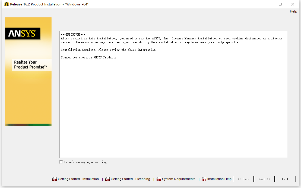Click the ***IMPORTANT*** heading line

(73, 35)
